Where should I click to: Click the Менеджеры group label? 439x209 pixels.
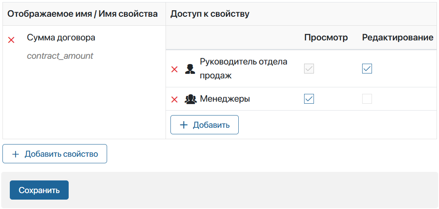(x=225, y=99)
